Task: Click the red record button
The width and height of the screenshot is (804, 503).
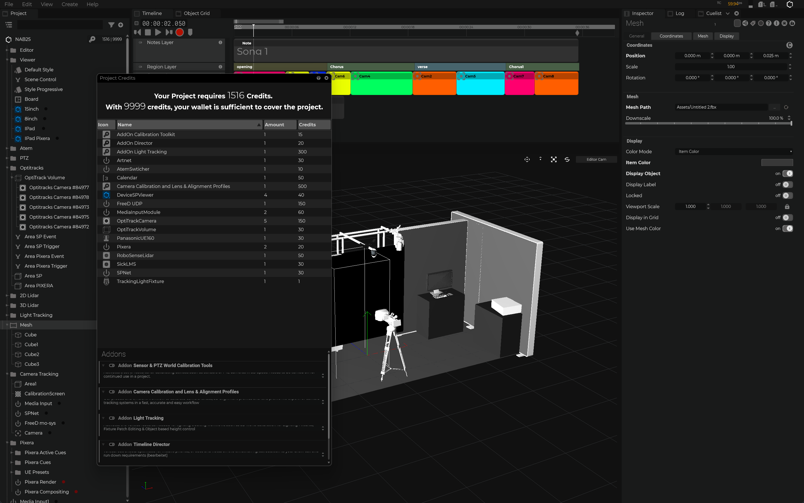Action: [180, 32]
